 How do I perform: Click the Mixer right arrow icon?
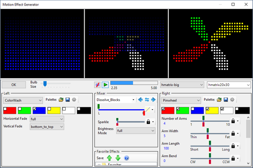click(x=153, y=100)
